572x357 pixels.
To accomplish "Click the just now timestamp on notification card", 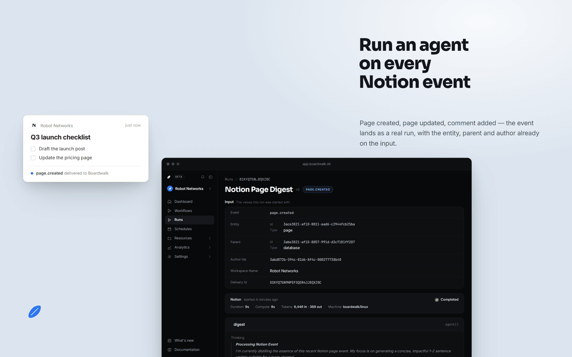I will 133,126.
